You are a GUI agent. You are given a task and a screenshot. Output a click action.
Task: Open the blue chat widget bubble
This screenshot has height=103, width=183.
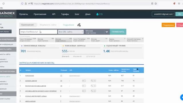182,97
